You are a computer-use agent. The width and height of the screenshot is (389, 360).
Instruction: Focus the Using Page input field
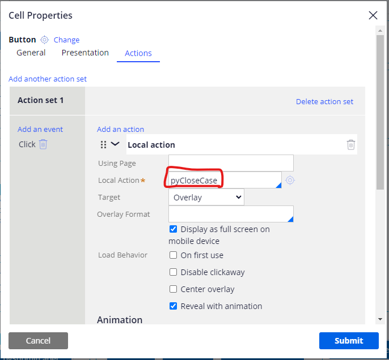click(231, 163)
